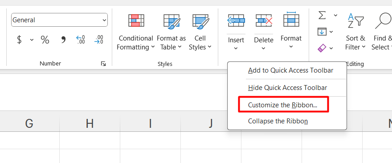The image size is (392, 163).
Task: Select column H header
Action: 90,123
